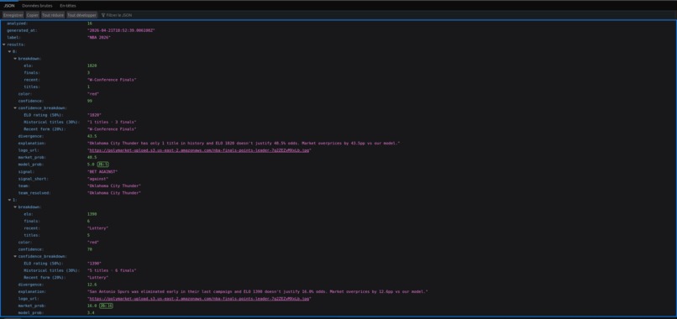
Task: Click the model_prob value 3.4
Action: (x=91, y=313)
